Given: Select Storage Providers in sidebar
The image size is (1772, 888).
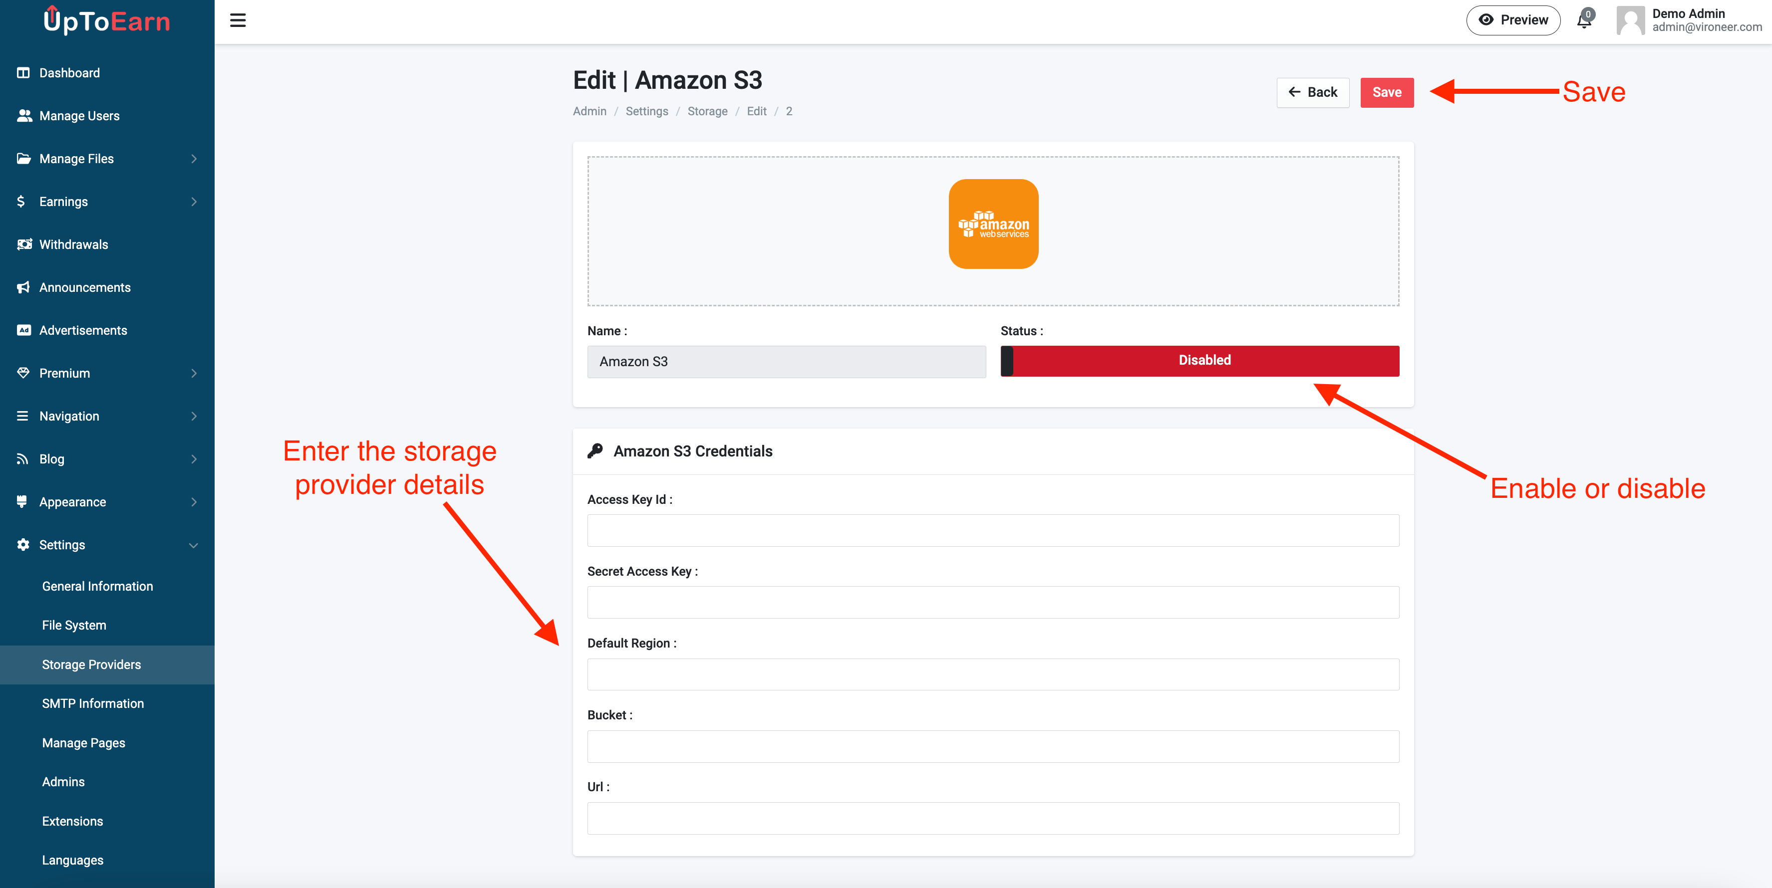Looking at the screenshot, I should tap(91, 664).
